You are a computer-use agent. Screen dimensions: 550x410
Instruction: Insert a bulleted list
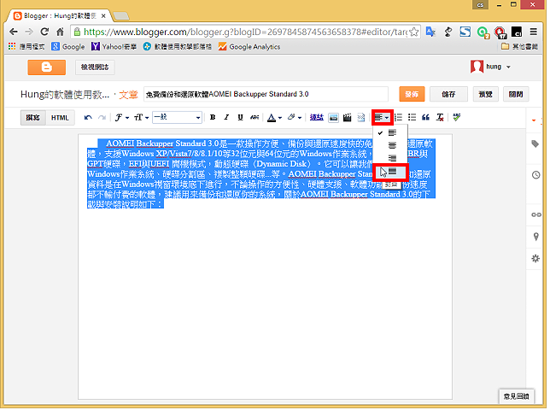coord(412,118)
